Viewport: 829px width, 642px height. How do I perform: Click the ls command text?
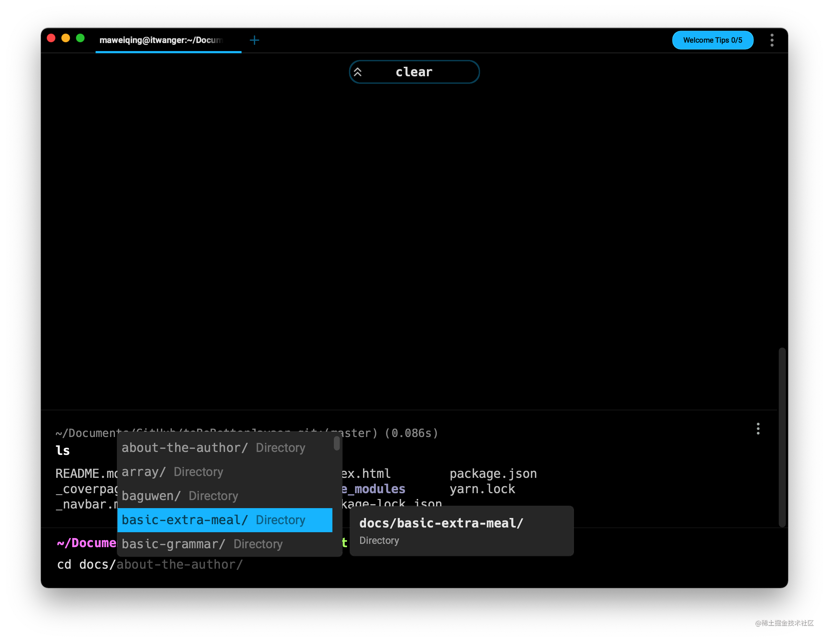point(63,450)
